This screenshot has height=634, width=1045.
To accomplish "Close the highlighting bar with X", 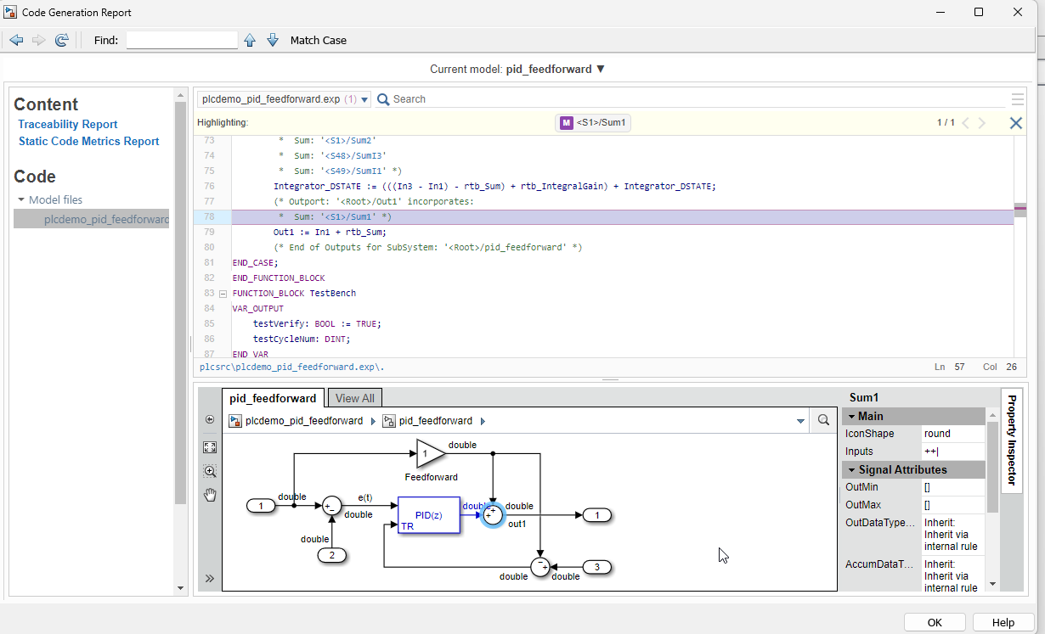I will click(1015, 123).
